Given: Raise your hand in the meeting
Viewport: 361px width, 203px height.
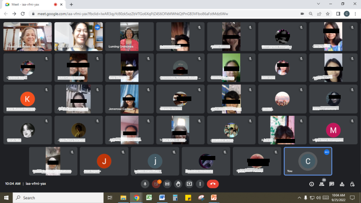Looking at the screenshot, I should click(178, 184).
